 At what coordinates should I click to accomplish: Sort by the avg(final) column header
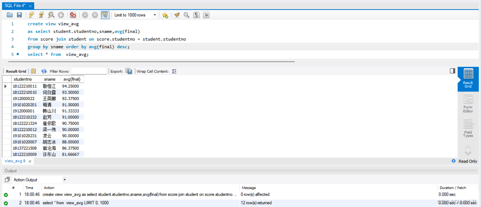(x=72, y=79)
